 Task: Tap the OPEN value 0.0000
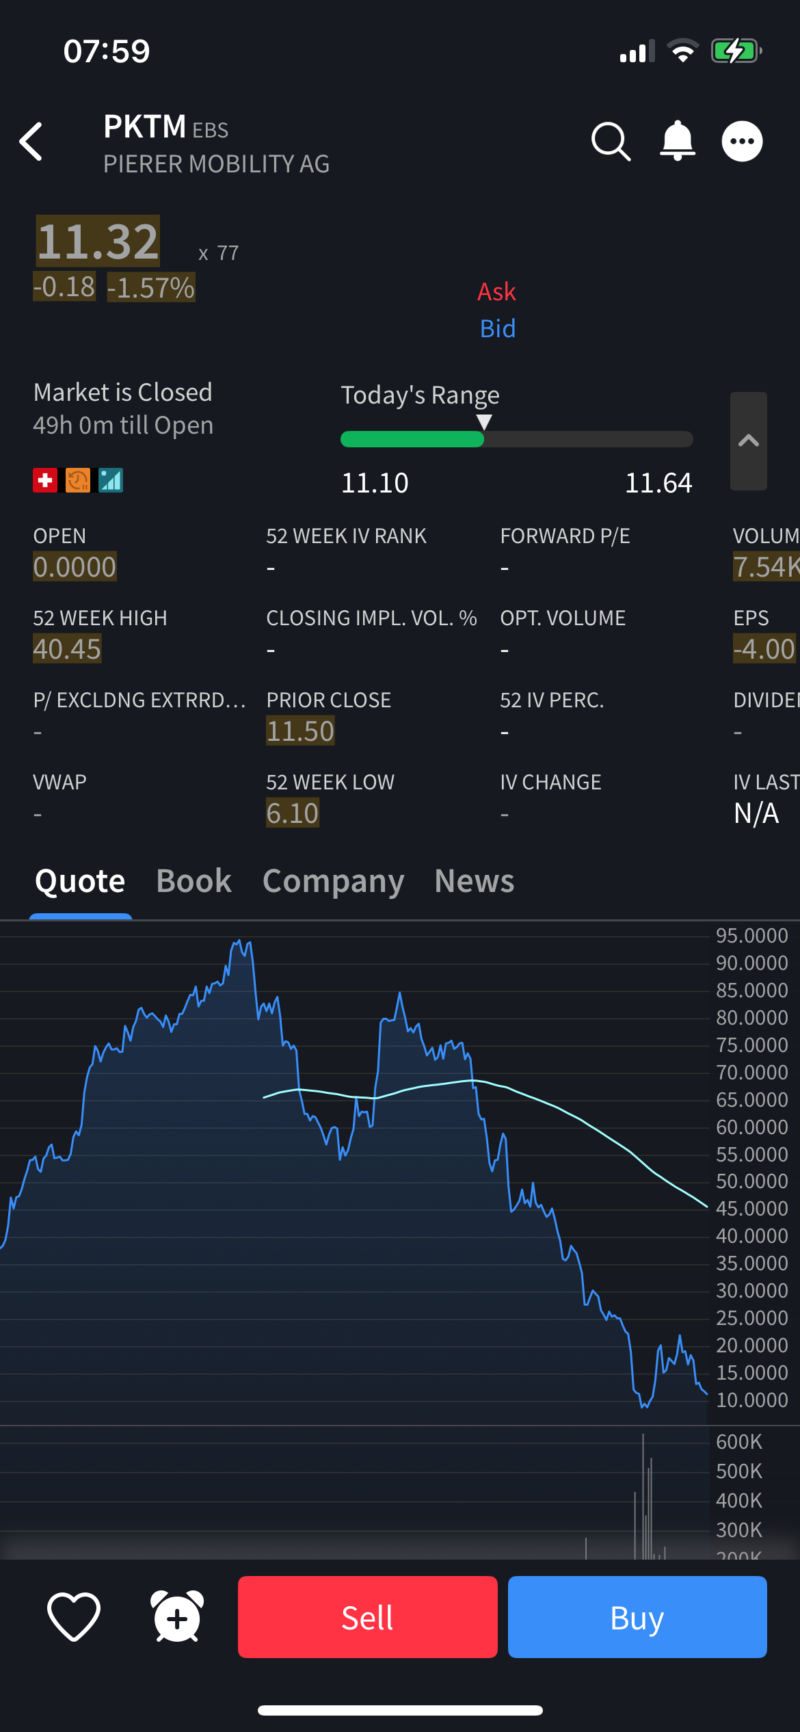point(75,567)
